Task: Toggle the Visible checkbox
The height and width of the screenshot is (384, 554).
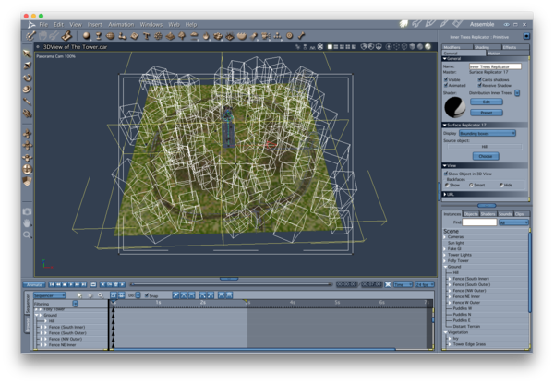Action: 446,79
